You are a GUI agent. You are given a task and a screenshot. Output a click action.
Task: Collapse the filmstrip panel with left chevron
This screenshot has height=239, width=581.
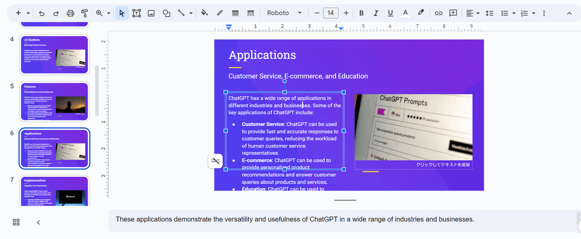pos(38,222)
